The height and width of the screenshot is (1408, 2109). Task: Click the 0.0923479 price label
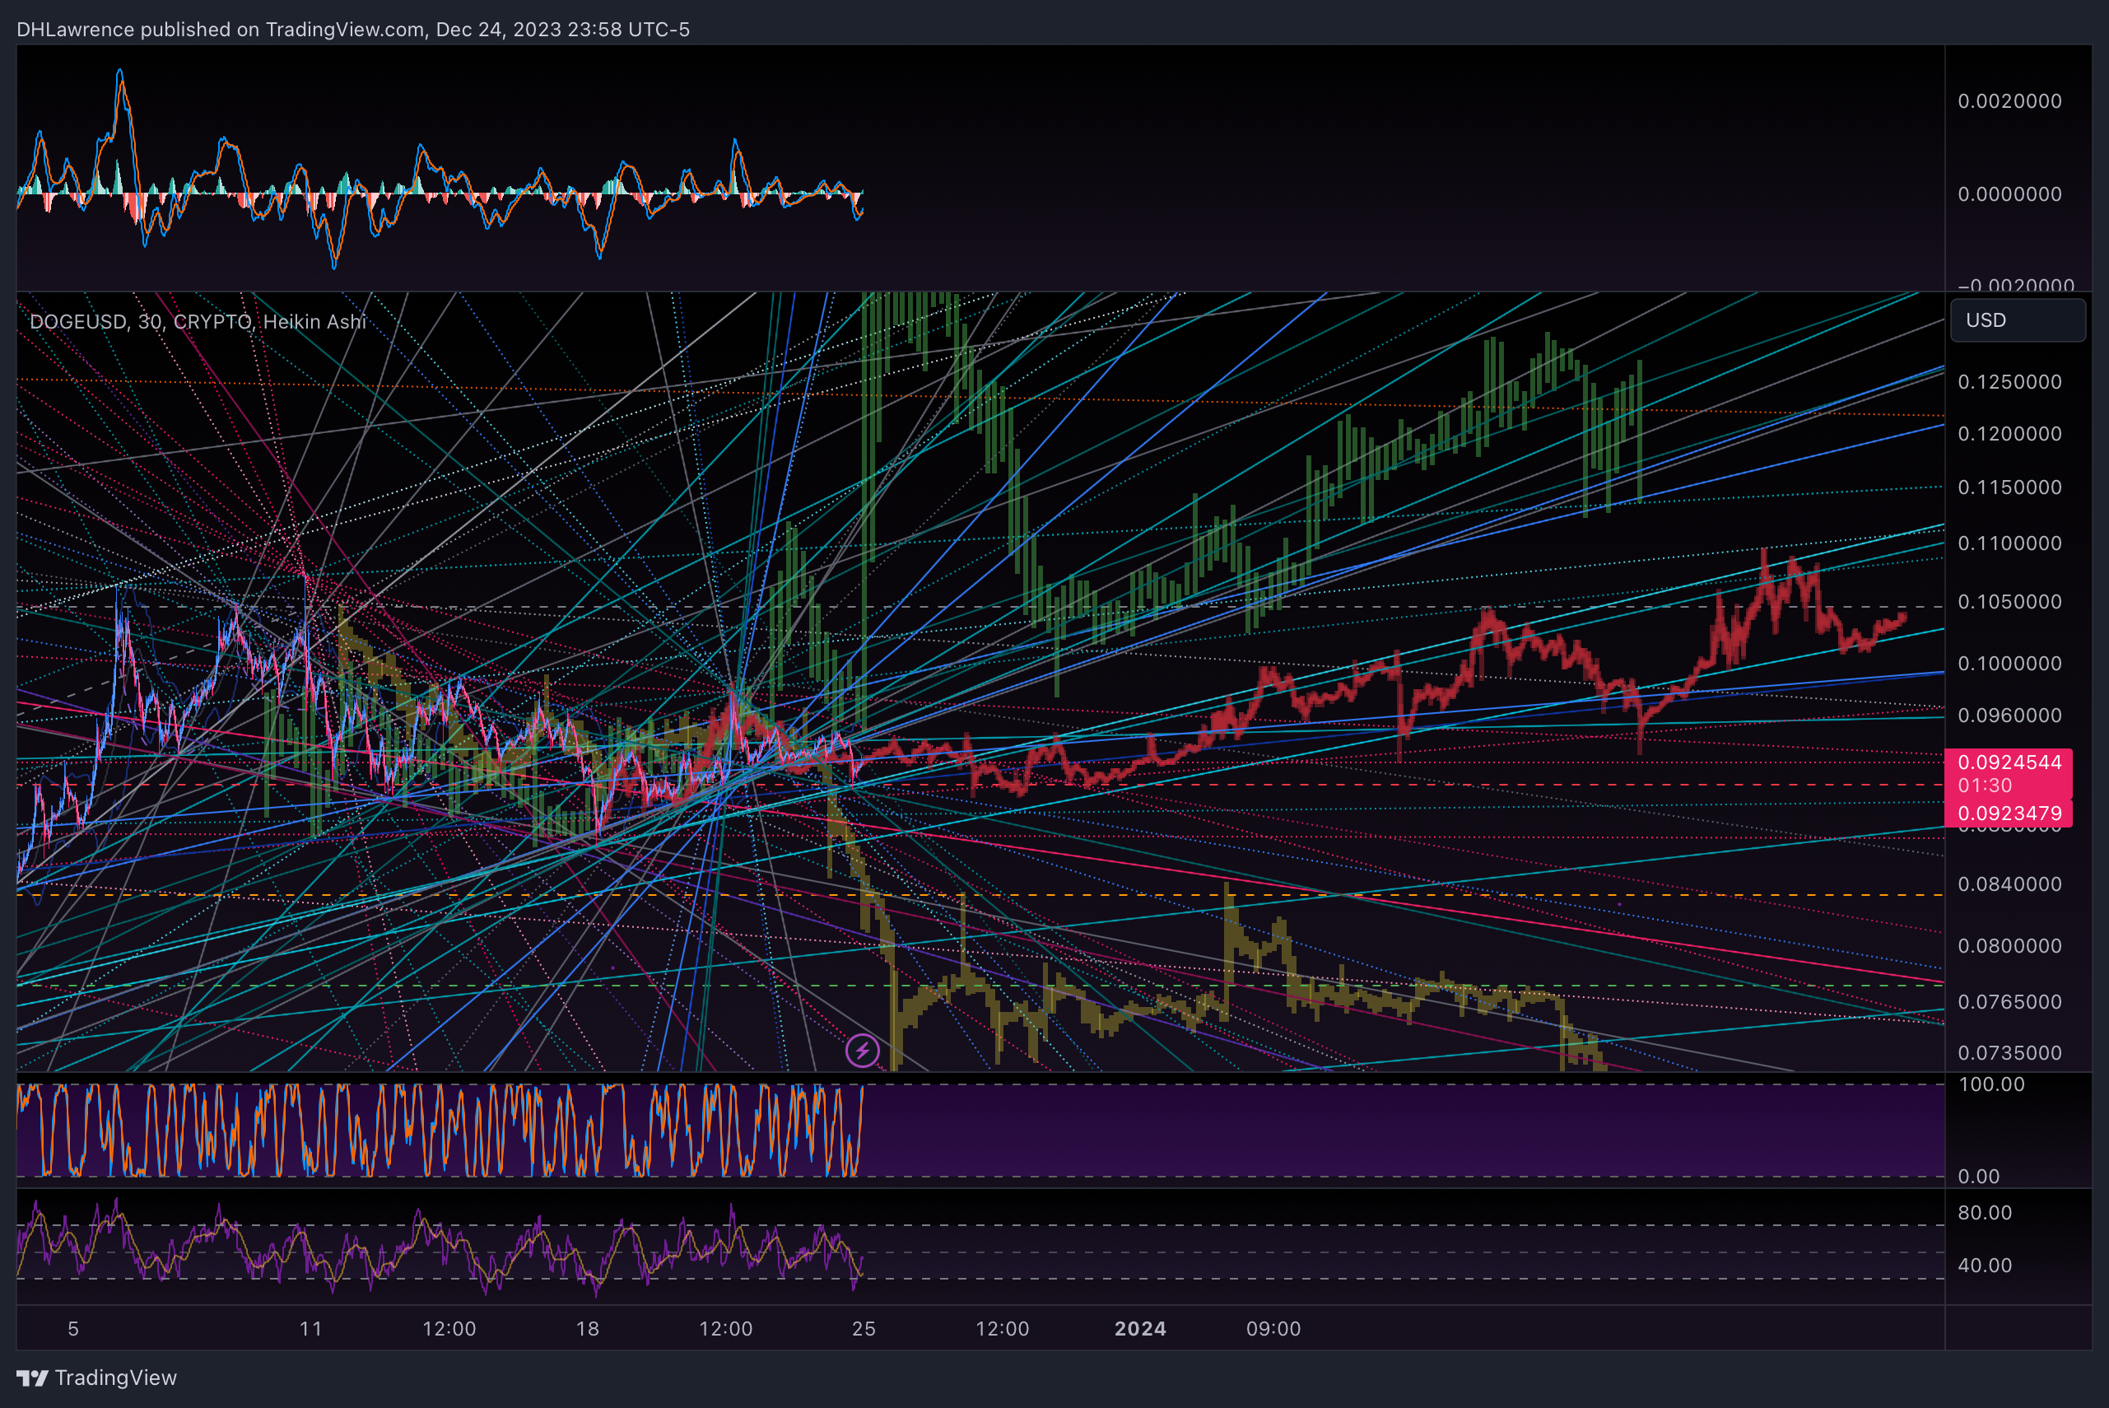click(2009, 814)
